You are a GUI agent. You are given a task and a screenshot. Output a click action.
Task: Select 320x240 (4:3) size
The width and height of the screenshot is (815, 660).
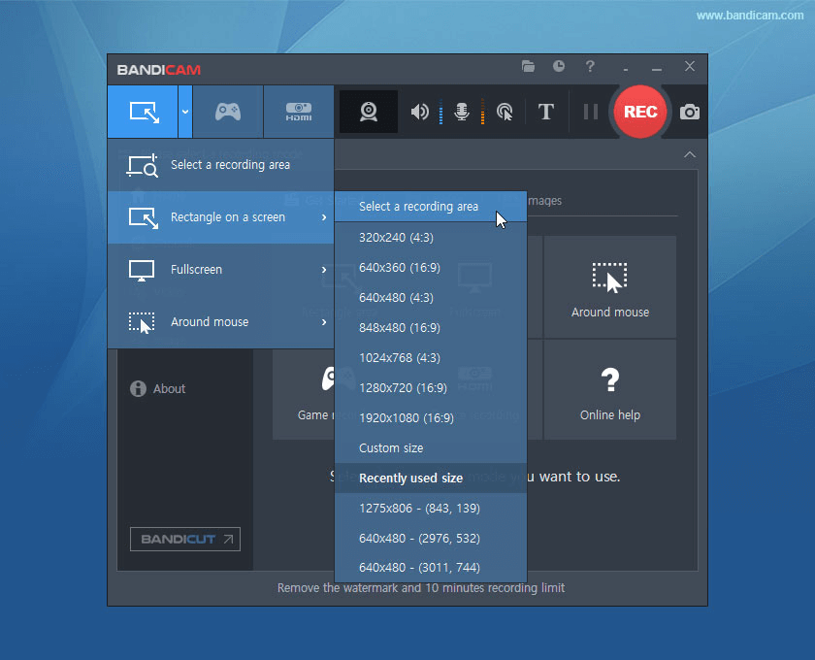[431, 238]
